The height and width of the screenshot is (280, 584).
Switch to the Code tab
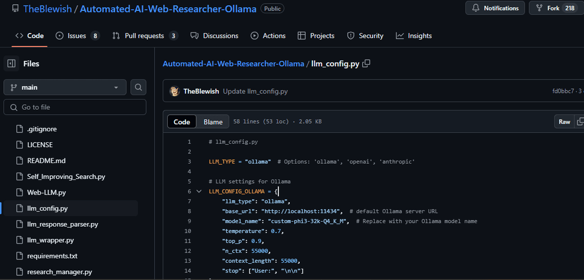click(29, 36)
